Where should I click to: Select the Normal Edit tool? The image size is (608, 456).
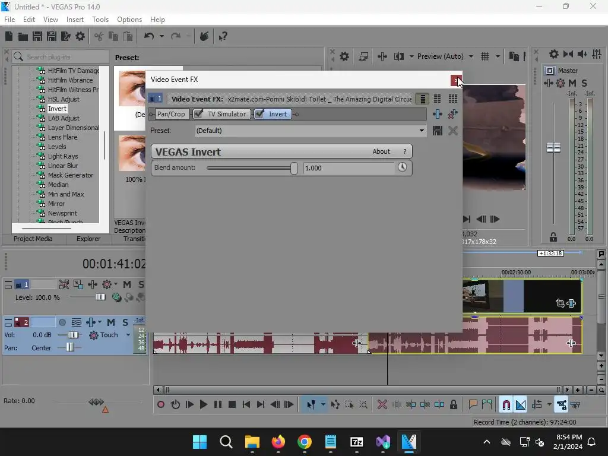311,405
